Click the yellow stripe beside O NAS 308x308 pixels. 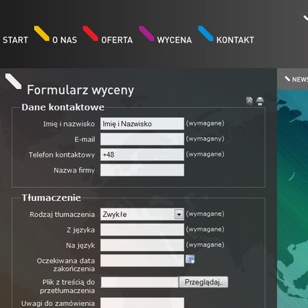pos(42,33)
